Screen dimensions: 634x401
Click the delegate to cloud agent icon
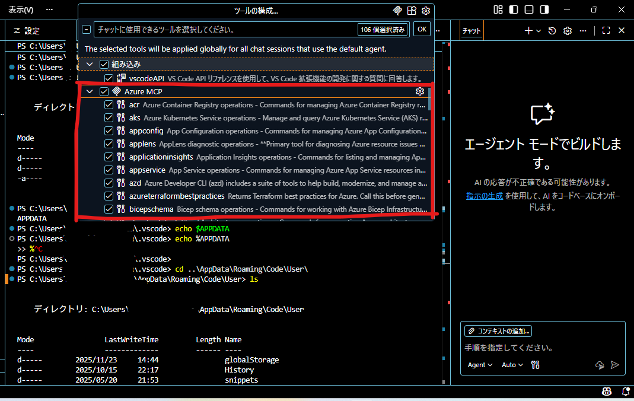pyautogui.click(x=600, y=365)
